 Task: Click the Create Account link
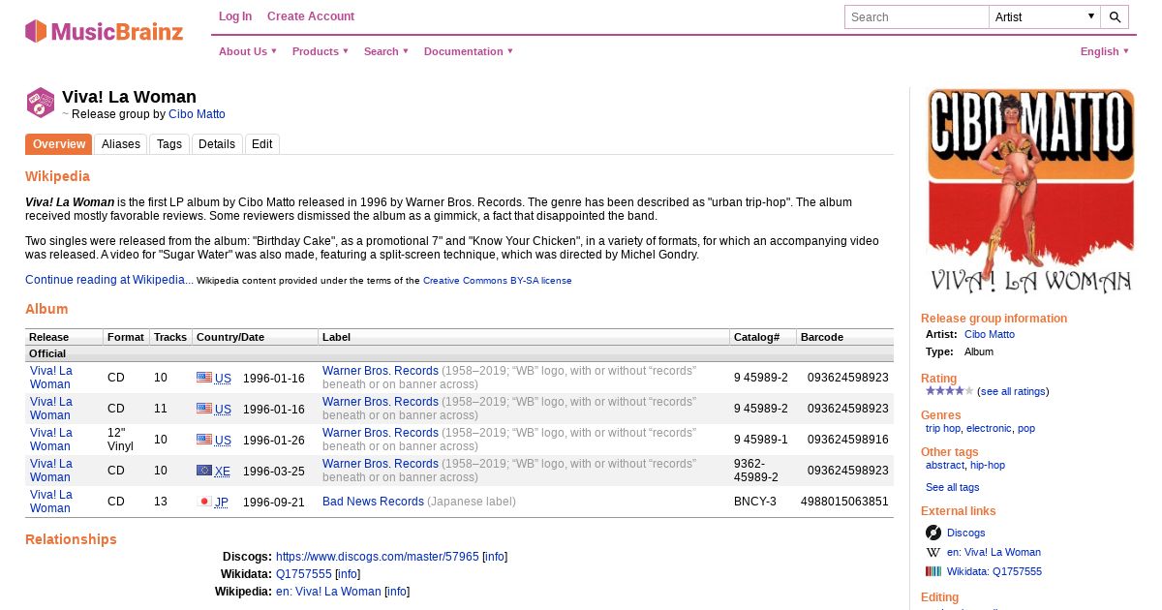pyautogui.click(x=311, y=16)
